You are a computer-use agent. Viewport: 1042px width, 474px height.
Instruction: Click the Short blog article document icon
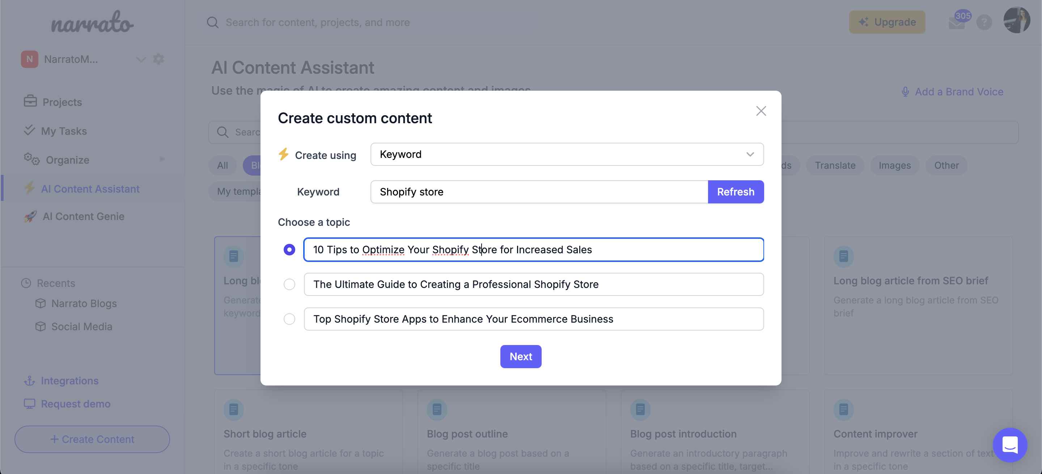[233, 409]
